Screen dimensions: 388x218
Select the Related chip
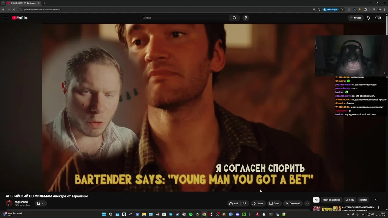(363, 200)
